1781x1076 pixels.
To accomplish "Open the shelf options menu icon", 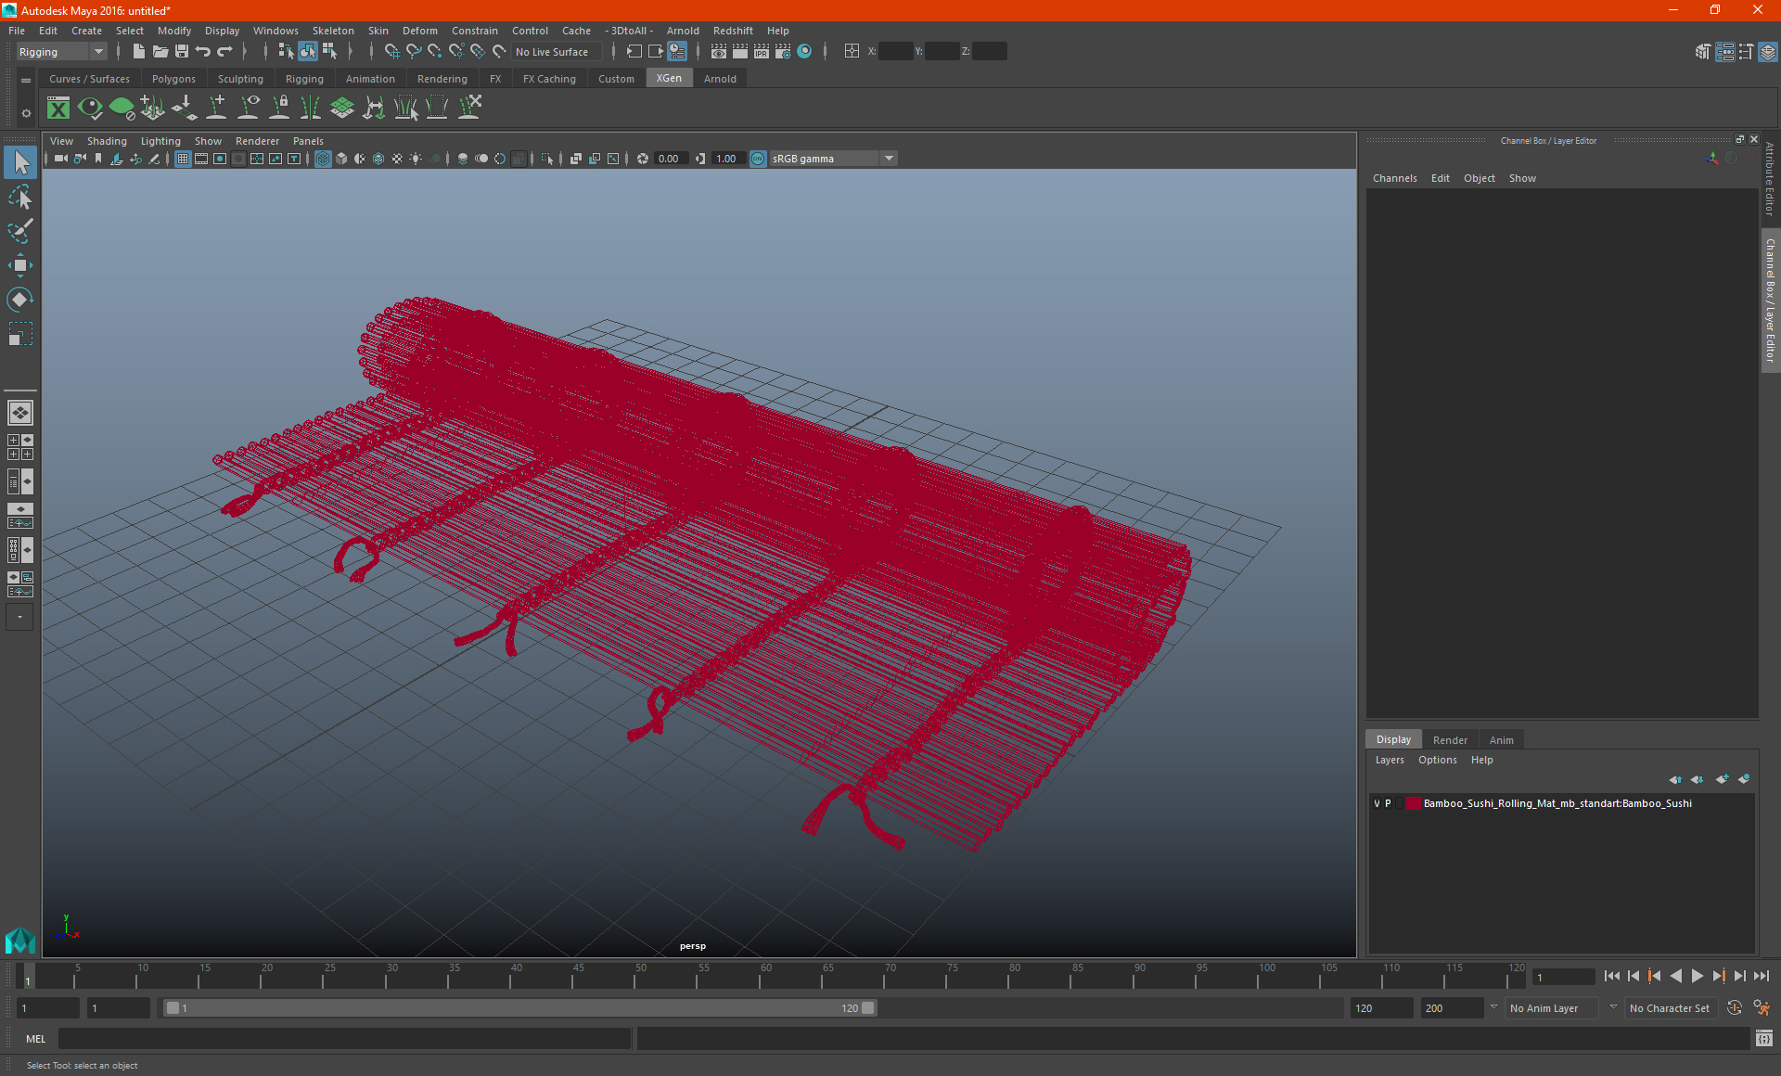I will [26, 113].
